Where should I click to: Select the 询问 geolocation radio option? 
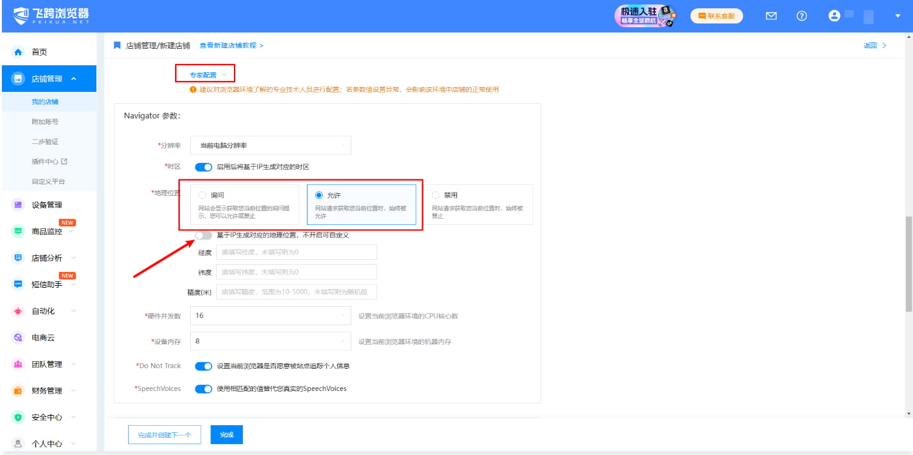202,195
